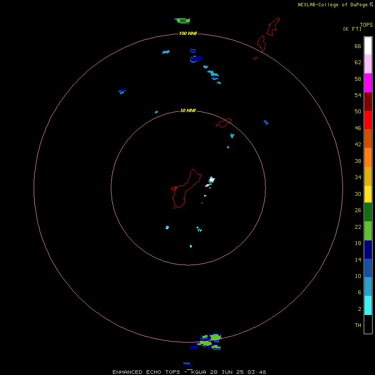Image resolution: width=375 pixels, height=375 pixels.
Task: Select the cyan legend swatch
Action: click(368, 305)
